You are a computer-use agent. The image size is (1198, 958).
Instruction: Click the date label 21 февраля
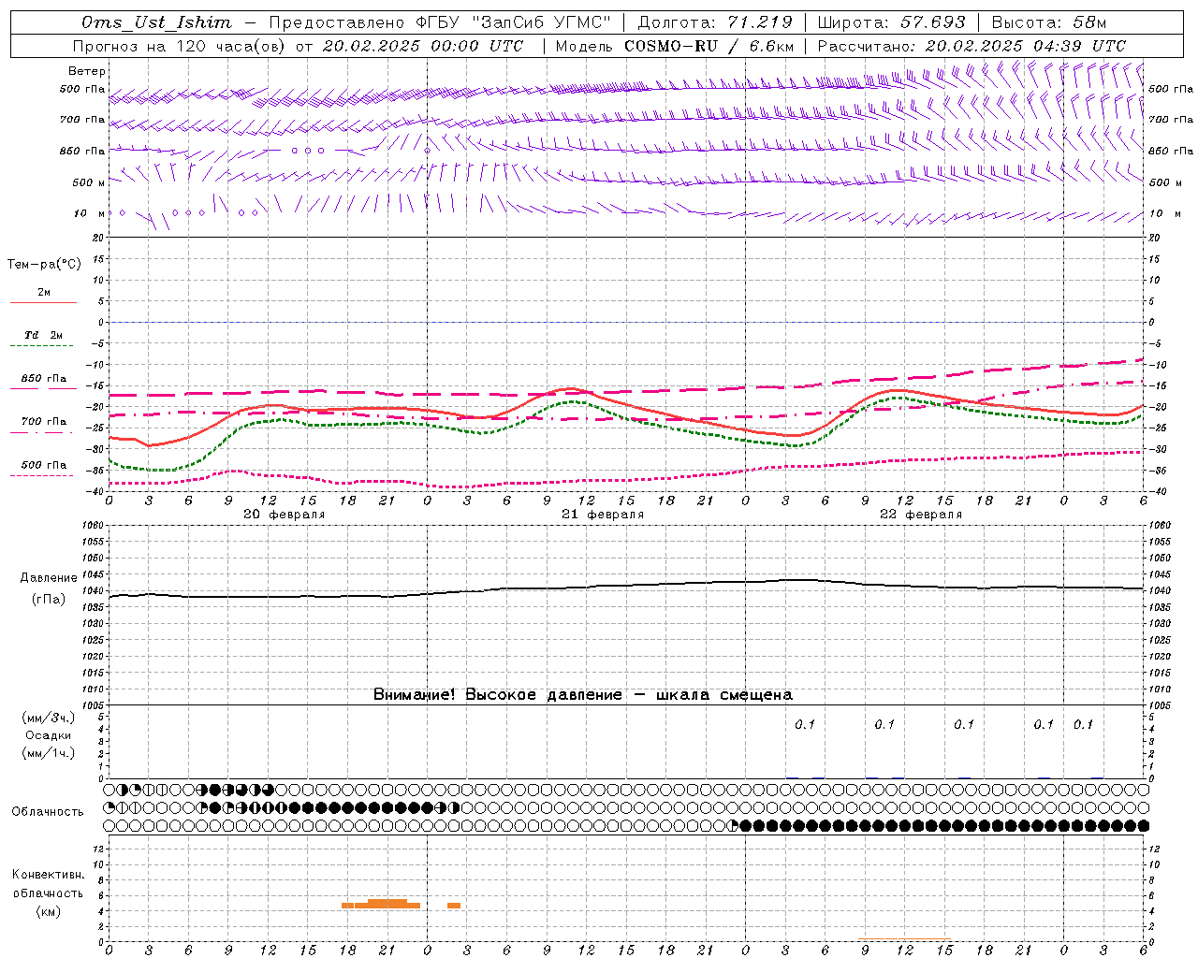pyautogui.click(x=602, y=515)
